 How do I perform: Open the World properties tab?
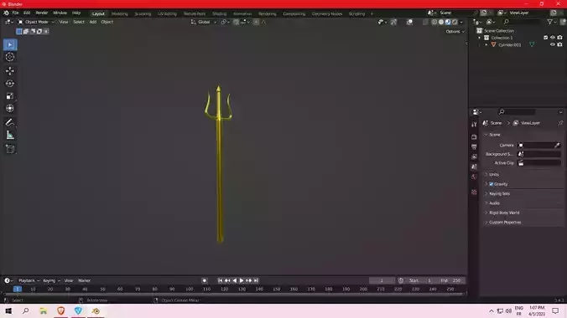tap(474, 177)
